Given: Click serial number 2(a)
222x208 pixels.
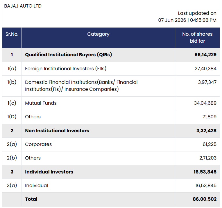Looking at the screenshot, I should pos(12,144).
